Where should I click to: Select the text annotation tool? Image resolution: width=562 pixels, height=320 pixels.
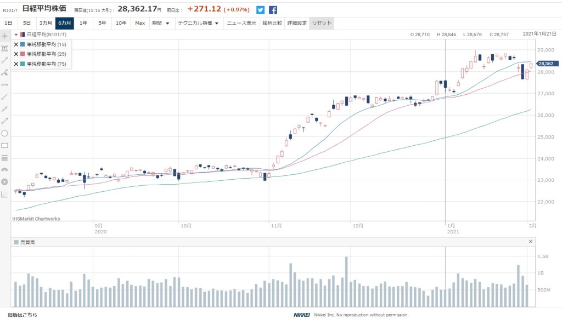(5, 48)
